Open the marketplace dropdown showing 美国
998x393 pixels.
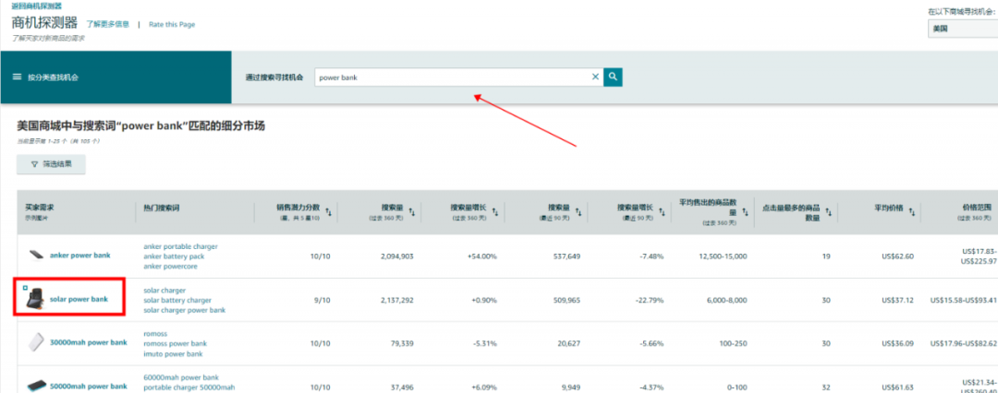click(x=962, y=29)
